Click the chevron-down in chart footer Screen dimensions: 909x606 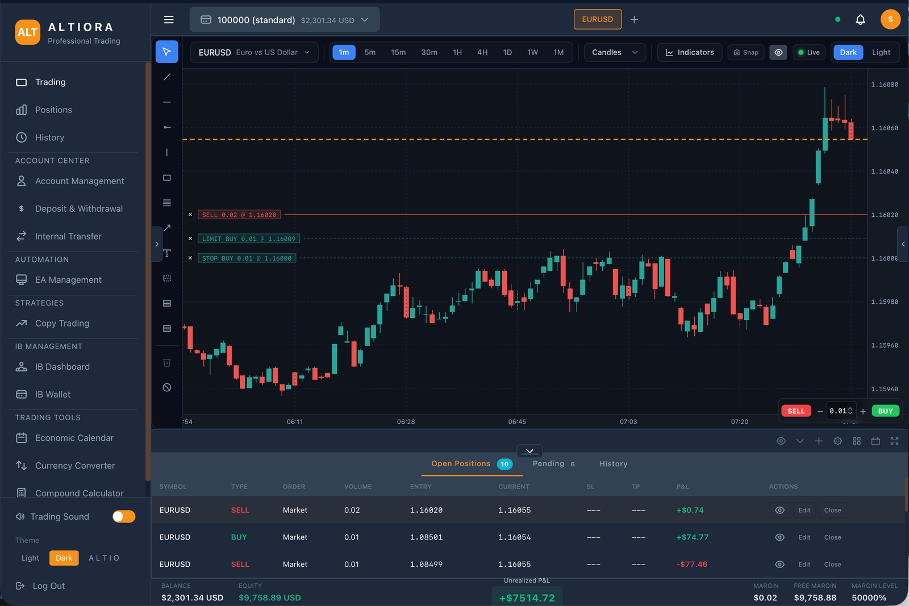tap(800, 441)
